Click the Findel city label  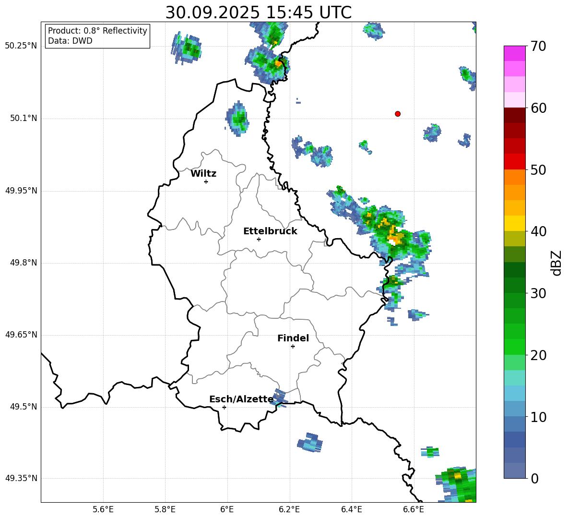point(293,338)
